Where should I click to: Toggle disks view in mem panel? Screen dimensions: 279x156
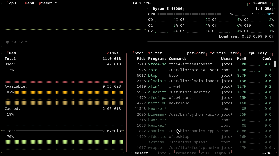pyautogui.click(x=113, y=53)
